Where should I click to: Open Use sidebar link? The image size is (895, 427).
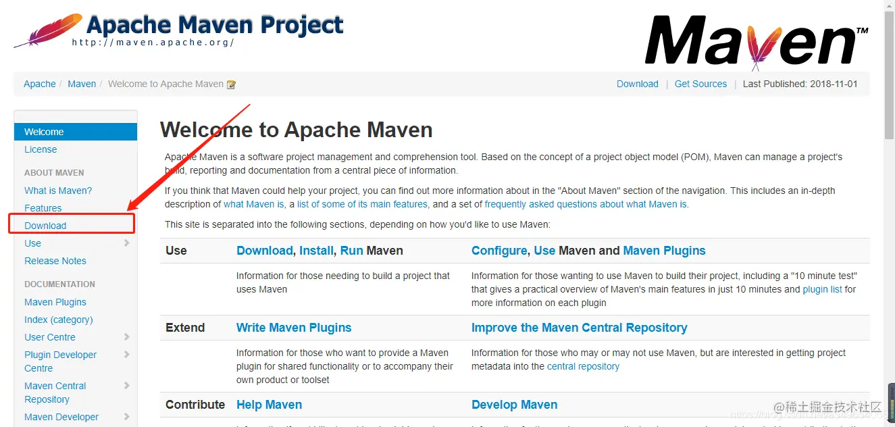[x=33, y=243]
